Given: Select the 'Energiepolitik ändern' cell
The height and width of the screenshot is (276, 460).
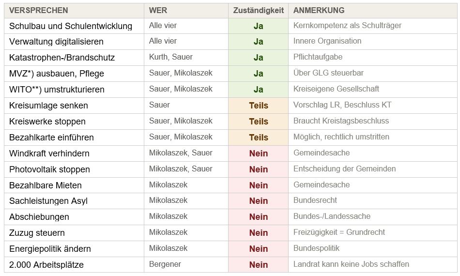Looking at the screenshot, I should click(50, 249).
